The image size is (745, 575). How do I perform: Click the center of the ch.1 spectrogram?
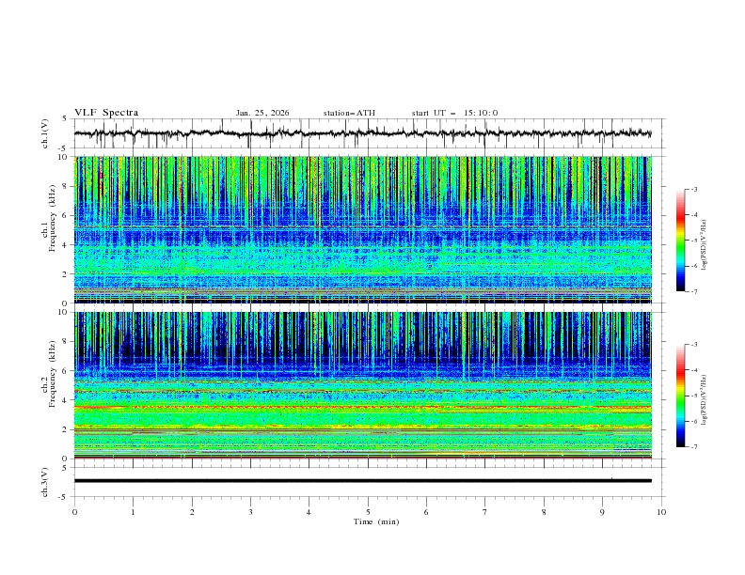click(x=368, y=230)
